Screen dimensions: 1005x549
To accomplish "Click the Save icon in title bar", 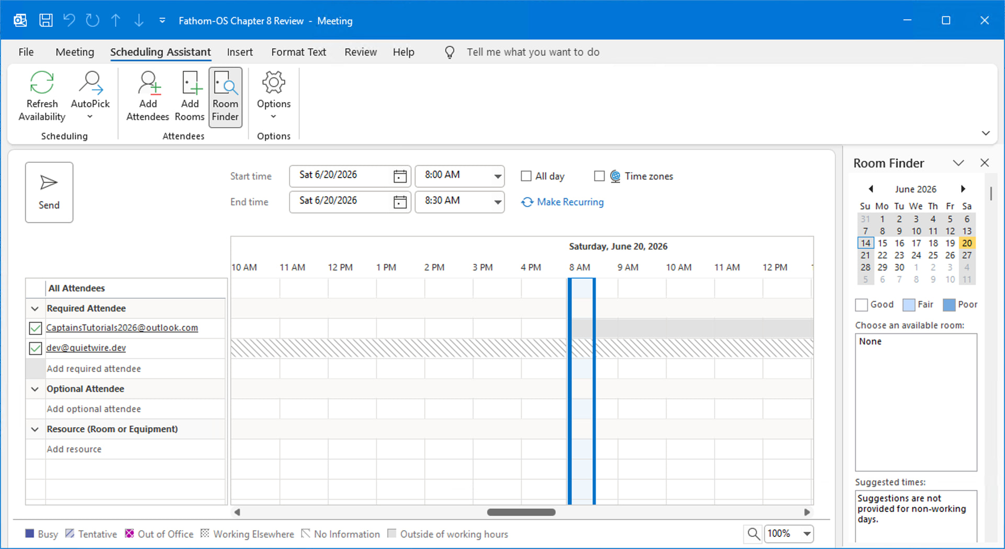I will [x=46, y=20].
